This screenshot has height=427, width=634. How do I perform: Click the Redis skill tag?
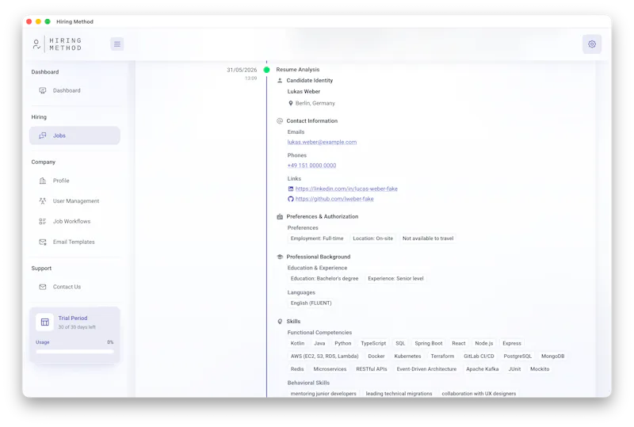tap(296, 369)
